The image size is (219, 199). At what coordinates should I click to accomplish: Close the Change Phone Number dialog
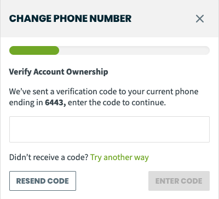(x=200, y=19)
